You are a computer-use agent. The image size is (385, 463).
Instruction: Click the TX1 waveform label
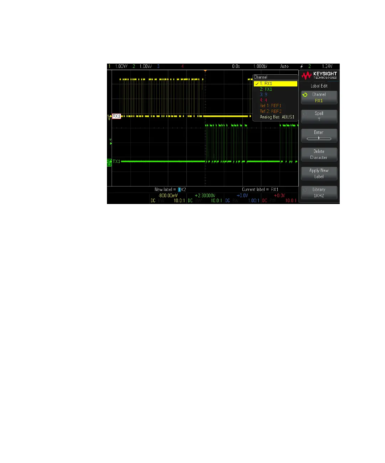[x=117, y=161]
